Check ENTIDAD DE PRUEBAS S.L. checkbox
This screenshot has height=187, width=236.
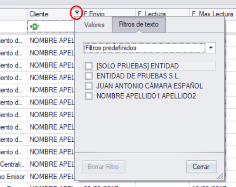coord(89,76)
